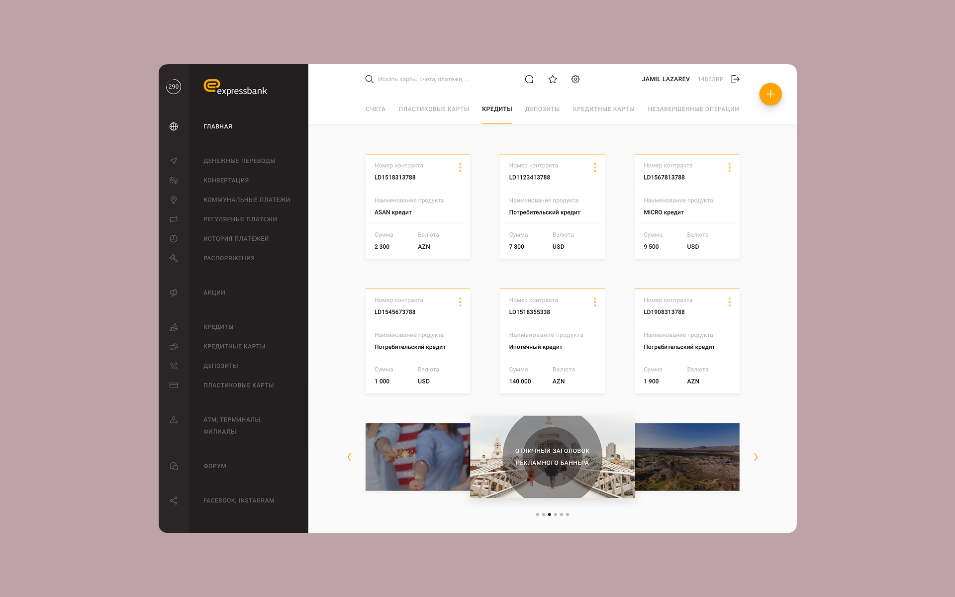Click the logout icon next to 148ESRP
This screenshot has height=597, width=955.
click(x=736, y=79)
